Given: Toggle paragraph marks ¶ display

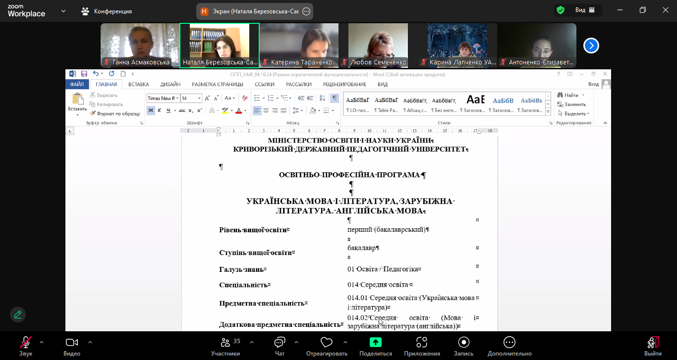Looking at the screenshot, I should click(x=335, y=98).
